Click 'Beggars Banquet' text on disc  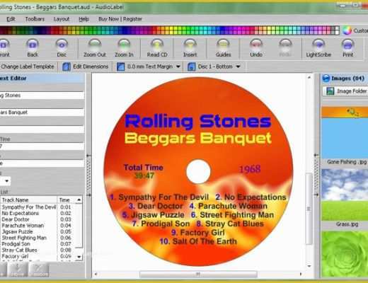tap(197, 138)
